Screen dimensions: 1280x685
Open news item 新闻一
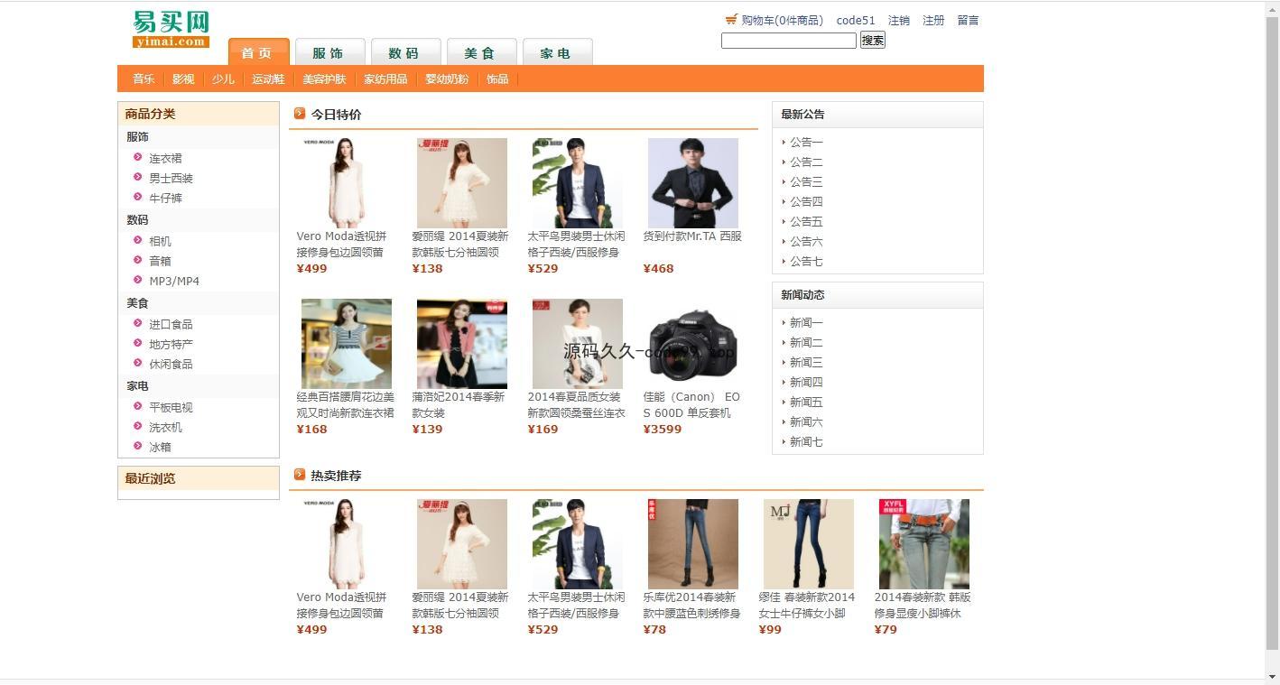click(x=806, y=322)
